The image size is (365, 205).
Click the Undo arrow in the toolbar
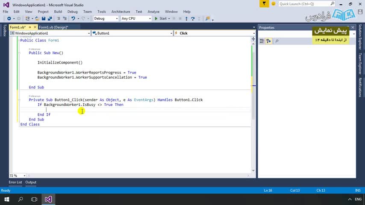[x=74, y=18]
